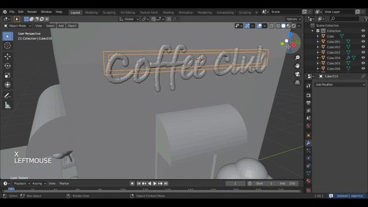Screen dimensions: 368x207
Task: Open the View Layer properties tab
Action: 308,110
